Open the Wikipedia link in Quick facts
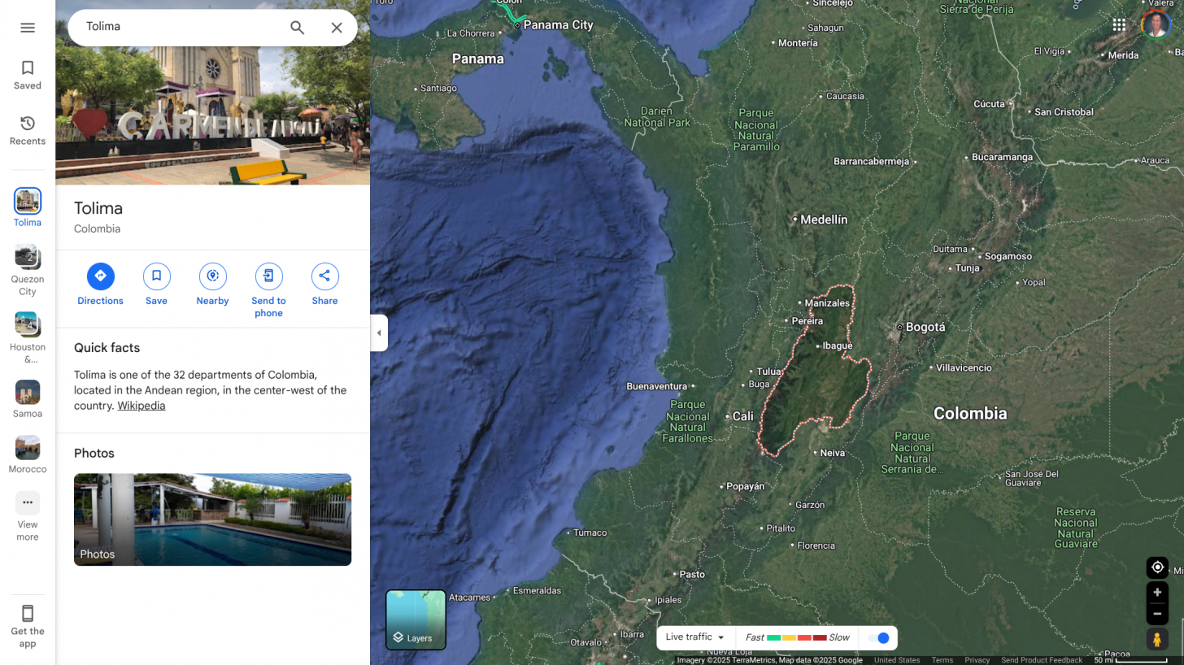Screen dimensions: 1184x665 point(141,406)
